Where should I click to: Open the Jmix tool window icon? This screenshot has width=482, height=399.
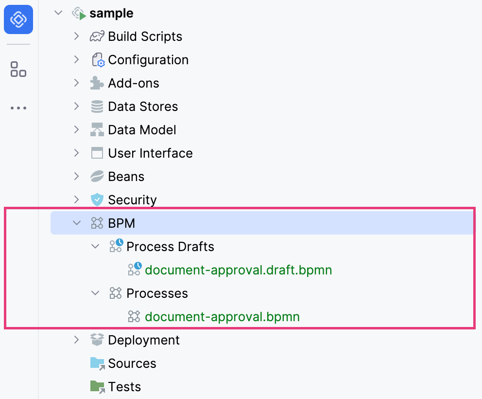(18, 19)
